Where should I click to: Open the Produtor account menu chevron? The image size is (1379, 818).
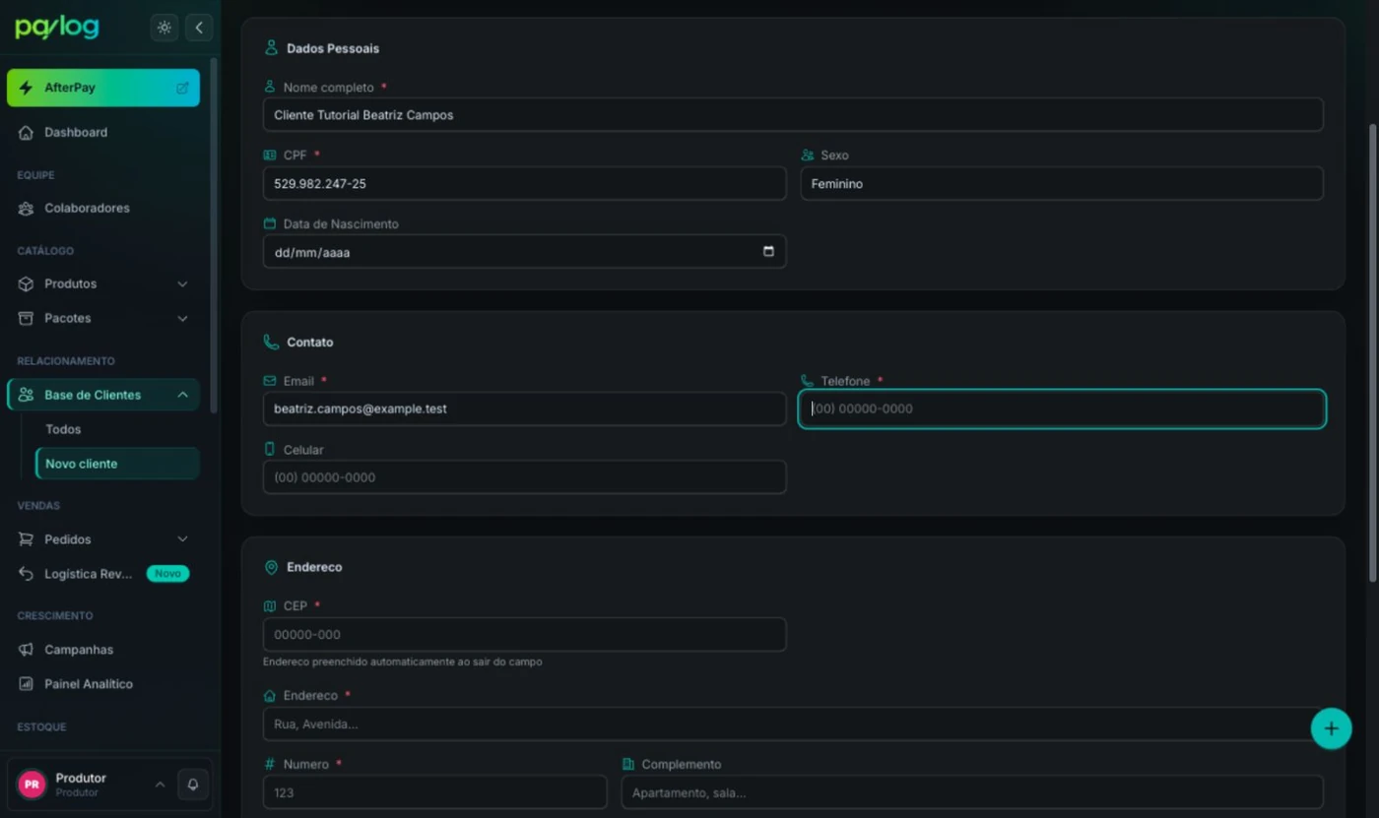[160, 785]
